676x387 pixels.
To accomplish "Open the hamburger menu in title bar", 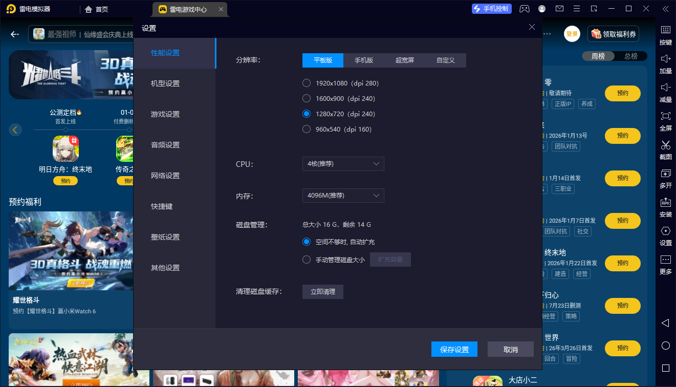I will pos(577,9).
